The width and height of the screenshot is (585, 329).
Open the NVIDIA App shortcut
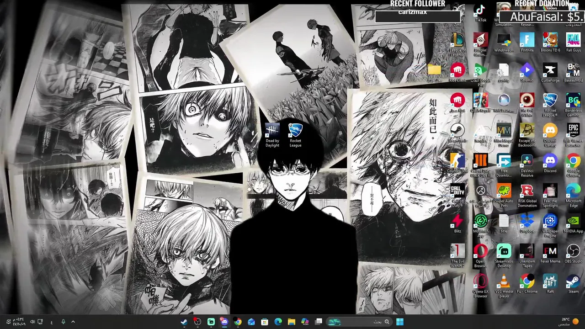(x=573, y=223)
